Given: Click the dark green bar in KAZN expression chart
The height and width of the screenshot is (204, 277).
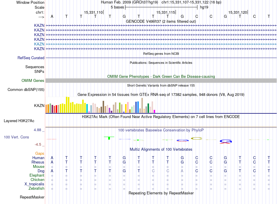Looking at the screenshot, I should (148, 108).
